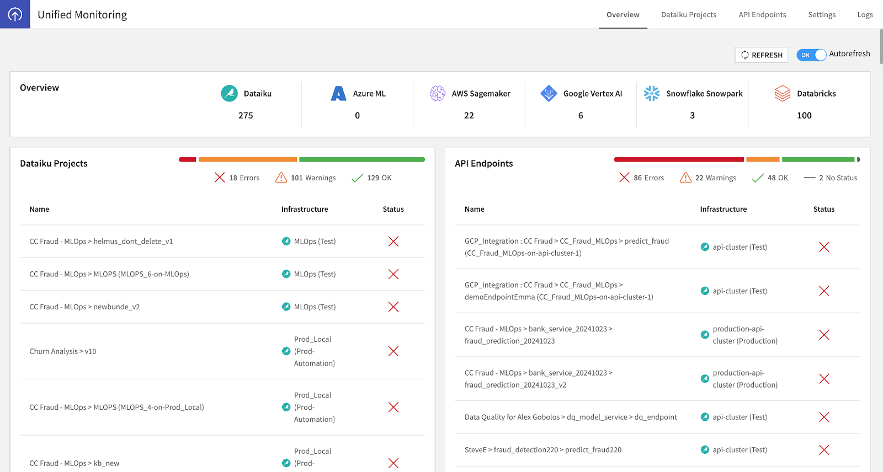Click the Snowflake Snowpark snowflake icon

click(x=652, y=93)
